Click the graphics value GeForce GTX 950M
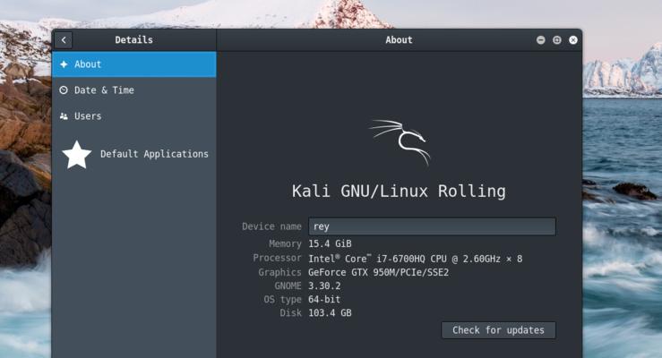 pos(378,272)
